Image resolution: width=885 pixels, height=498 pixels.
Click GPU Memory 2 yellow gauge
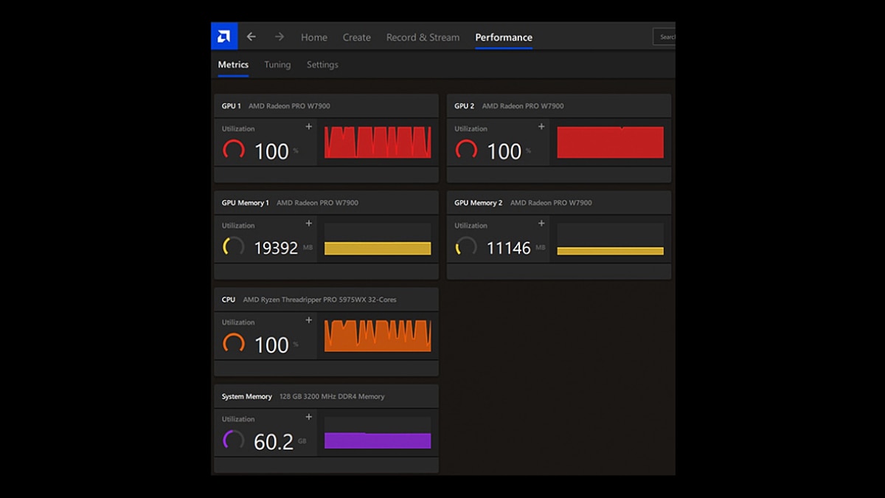click(x=466, y=247)
